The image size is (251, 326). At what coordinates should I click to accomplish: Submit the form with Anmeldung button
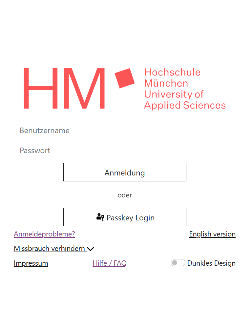pyautogui.click(x=125, y=172)
